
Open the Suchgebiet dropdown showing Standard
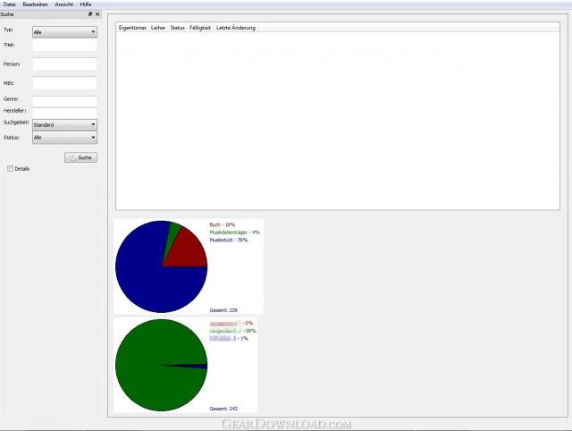click(x=64, y=125)
